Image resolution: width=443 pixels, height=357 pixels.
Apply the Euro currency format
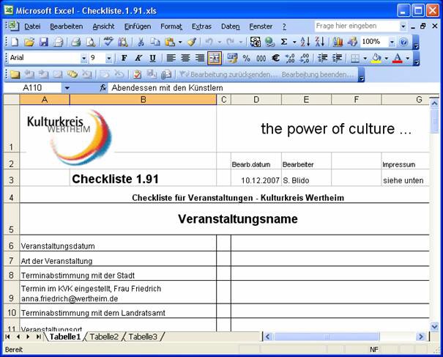(x=275, y=58)
